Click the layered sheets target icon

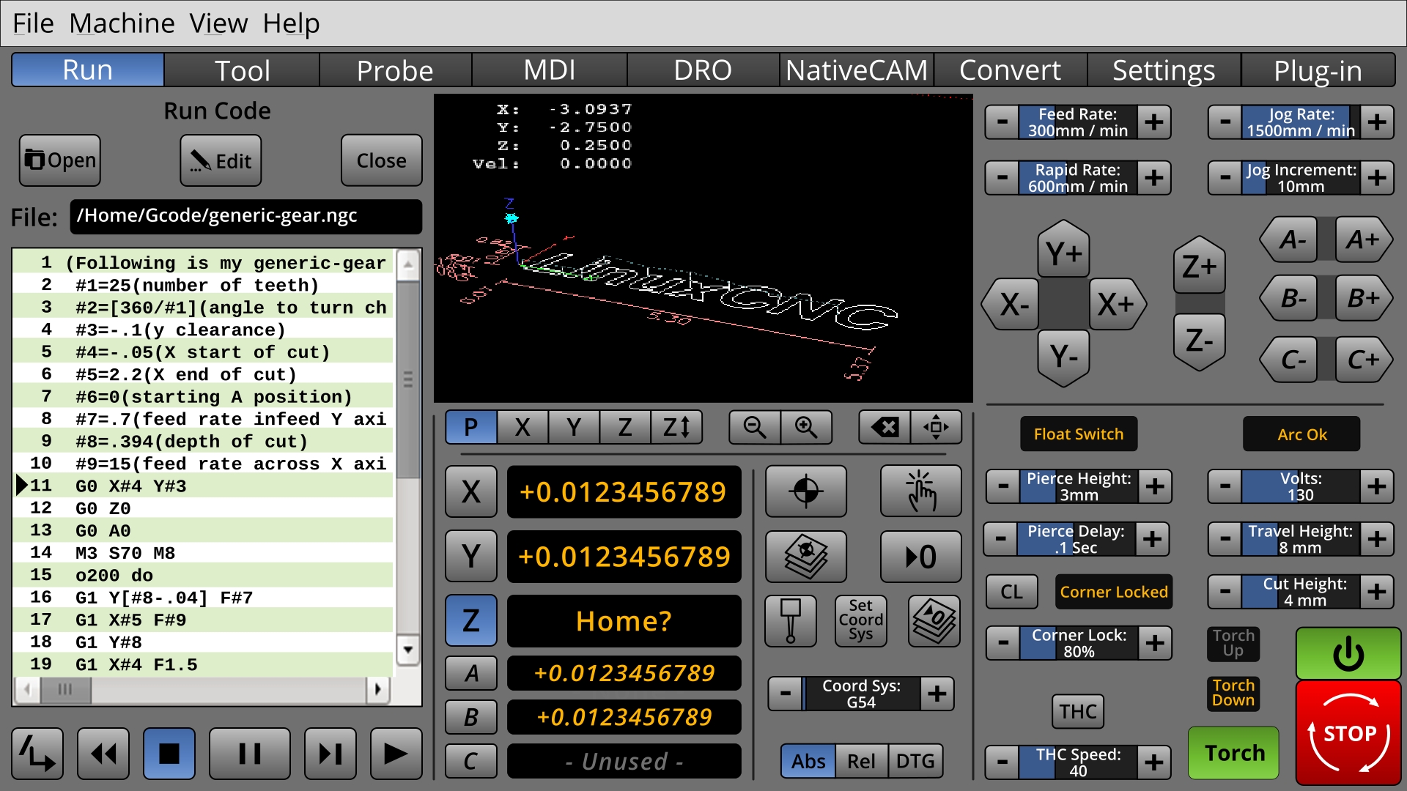coord(806,557)
